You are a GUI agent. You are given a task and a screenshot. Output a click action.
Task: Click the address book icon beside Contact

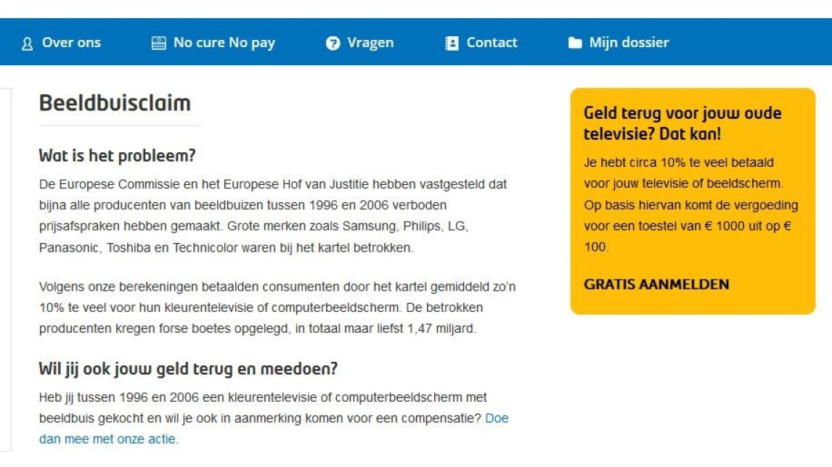coord(452,43)
